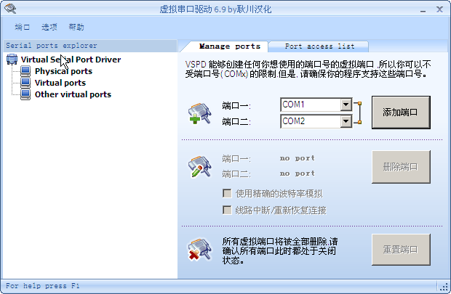Select Other virtual ports in the tree
The height and width of the screenshot is (294, 451).
tap(73, 94)
